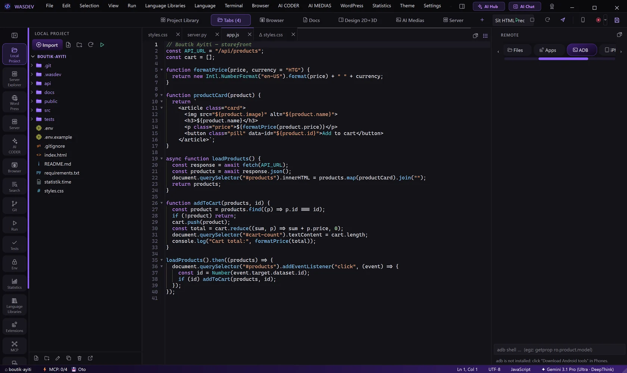Open the Tests sidebar panel
The width and height of the screenshot is (627, 373).
15,245
